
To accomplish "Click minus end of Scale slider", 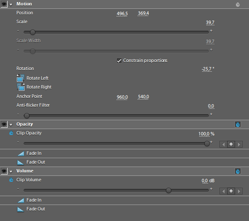I will [x=18, y=31].
